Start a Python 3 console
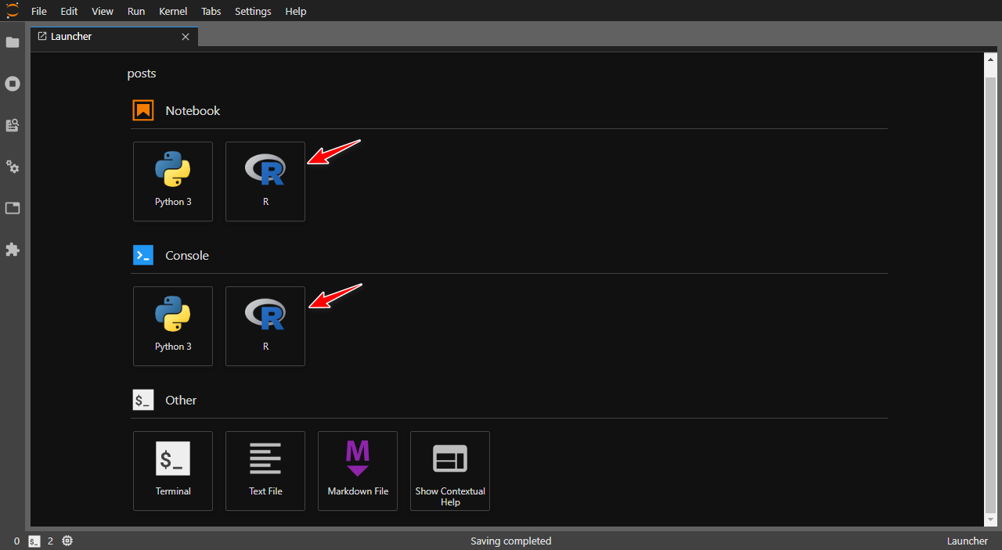The image size is (1002, 550). (173, 325)
